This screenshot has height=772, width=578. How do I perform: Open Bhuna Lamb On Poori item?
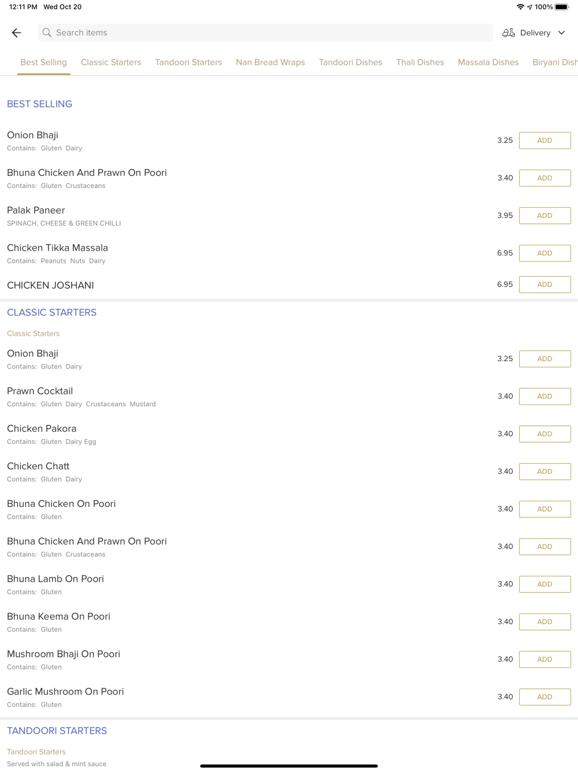point(55,579)
